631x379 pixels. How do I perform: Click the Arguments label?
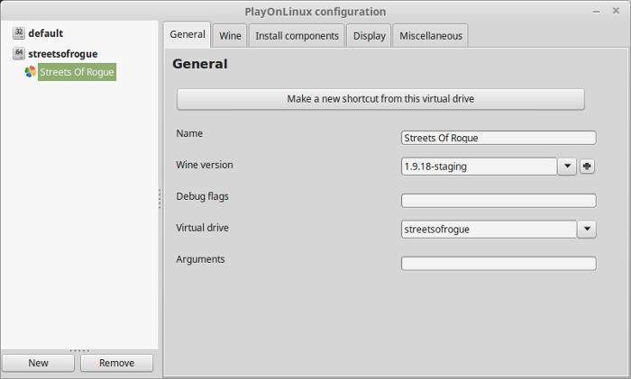[200, 259]
